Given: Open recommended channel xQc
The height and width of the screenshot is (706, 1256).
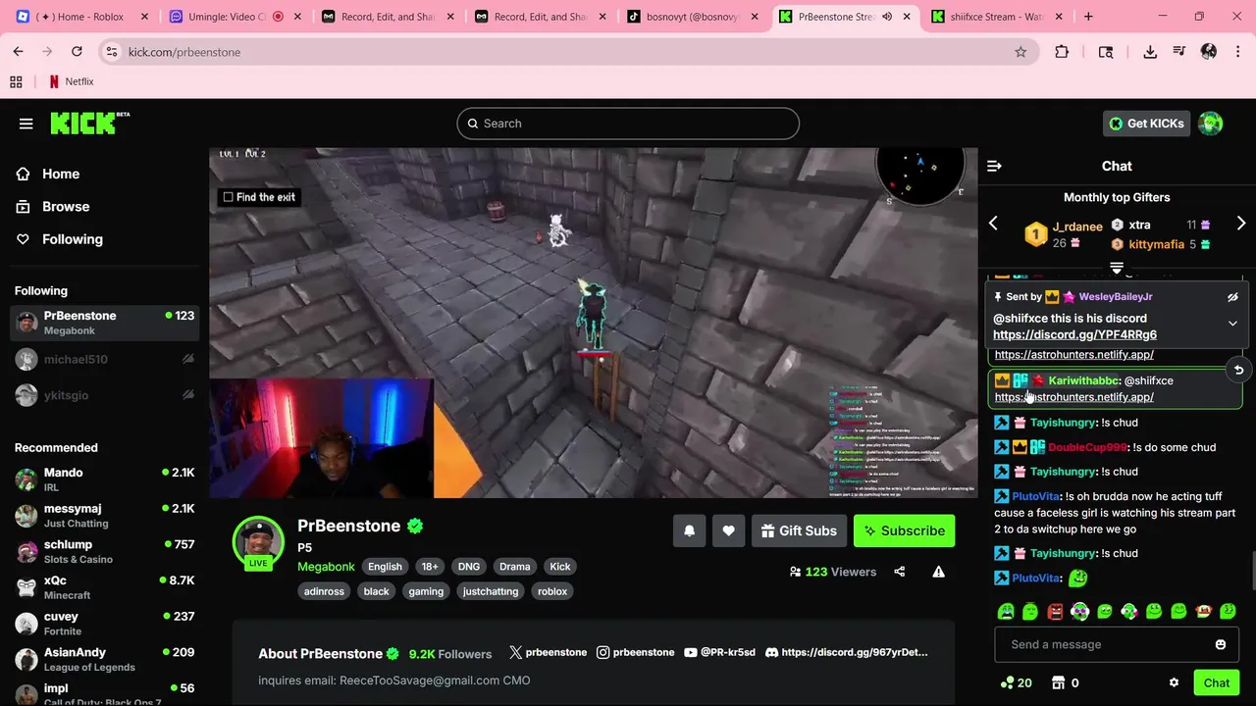Looking at the screenshot, I should coord(104,587).
